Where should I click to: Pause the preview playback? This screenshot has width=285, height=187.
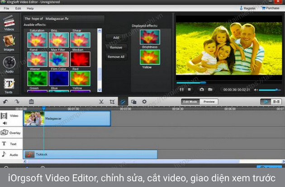point(181,89)
